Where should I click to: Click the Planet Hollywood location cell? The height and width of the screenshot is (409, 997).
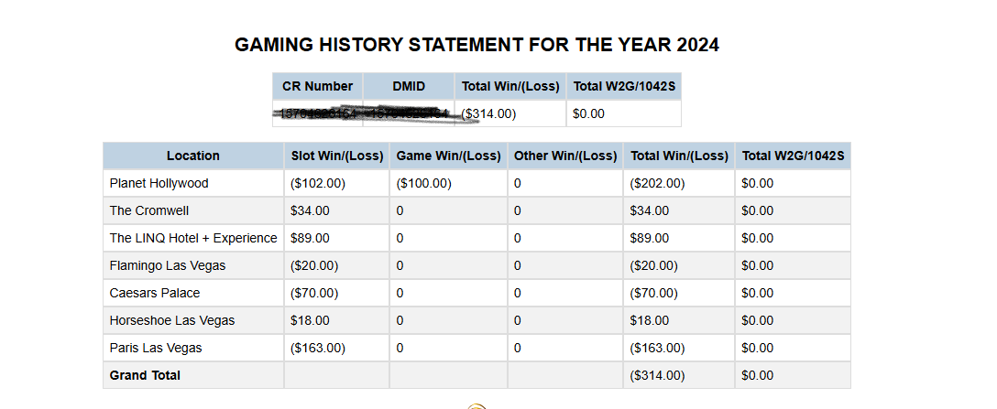(x=159, y=183)
